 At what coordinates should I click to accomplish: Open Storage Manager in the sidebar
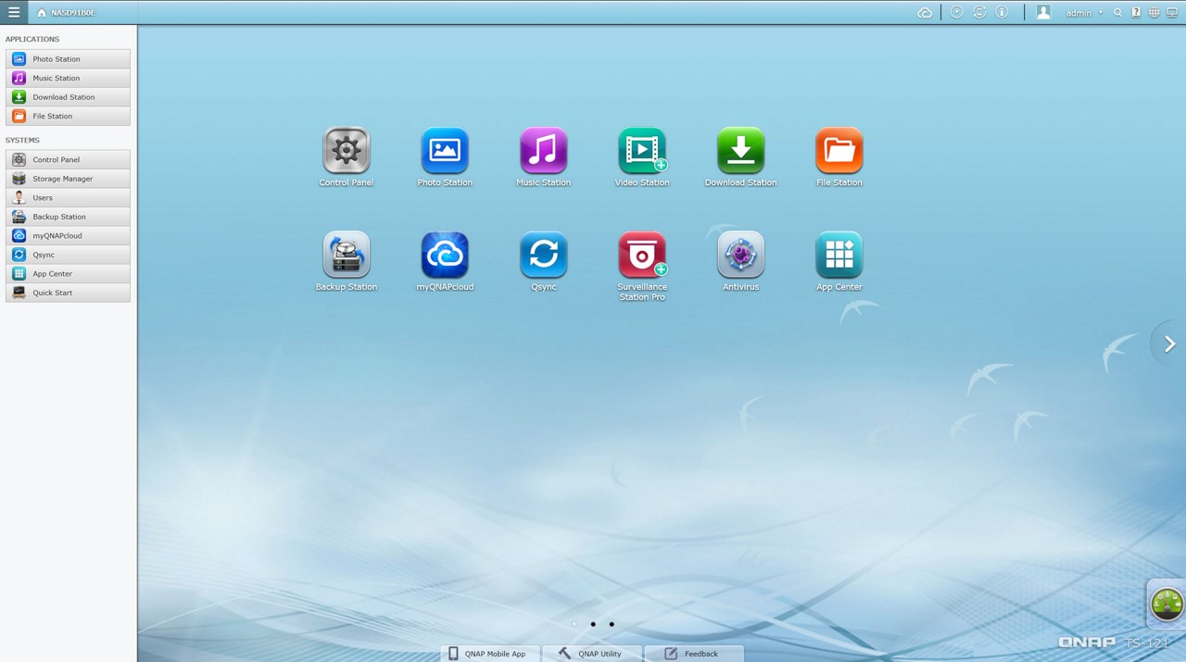[68, 179]
